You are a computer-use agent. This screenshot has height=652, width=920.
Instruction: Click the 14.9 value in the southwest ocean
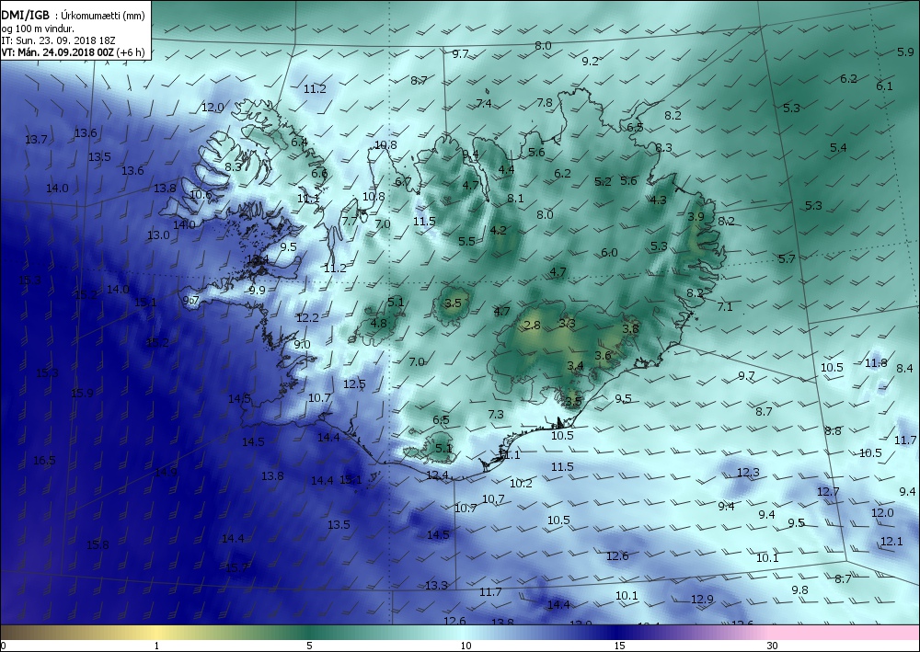[x=166, y=472]
